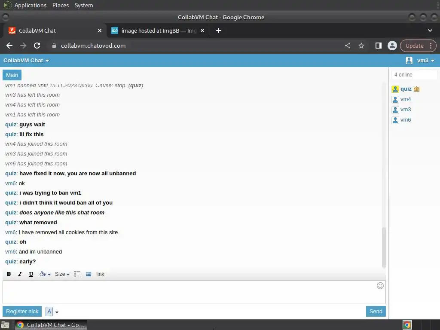This screenshot has height=330, width=440.
Task: Click 'vm6 has joined this room' notice
Action: [36, 164]
